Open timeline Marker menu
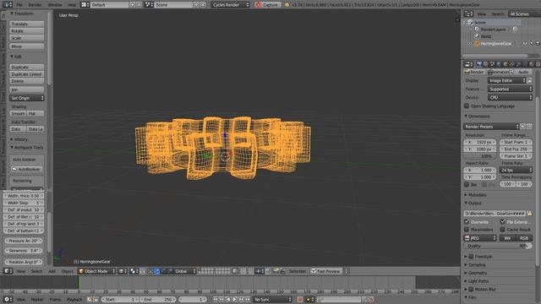Image resolution: width=541 pixels, height=304 pixels. click(x=37, y=300)
